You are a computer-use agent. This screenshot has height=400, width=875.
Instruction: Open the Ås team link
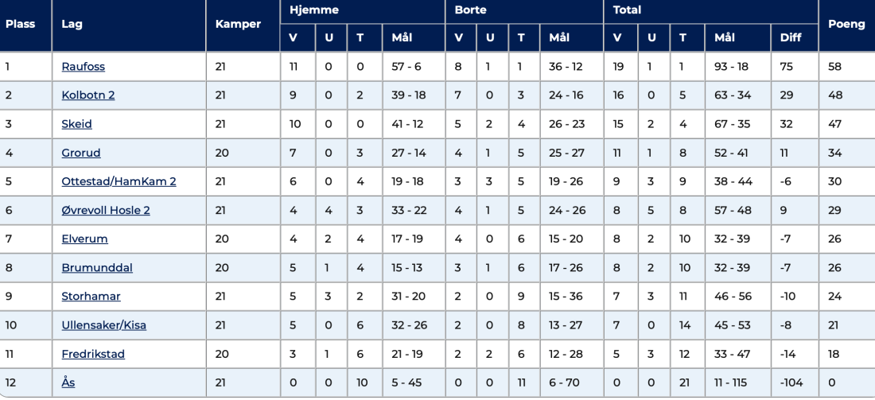68,383
